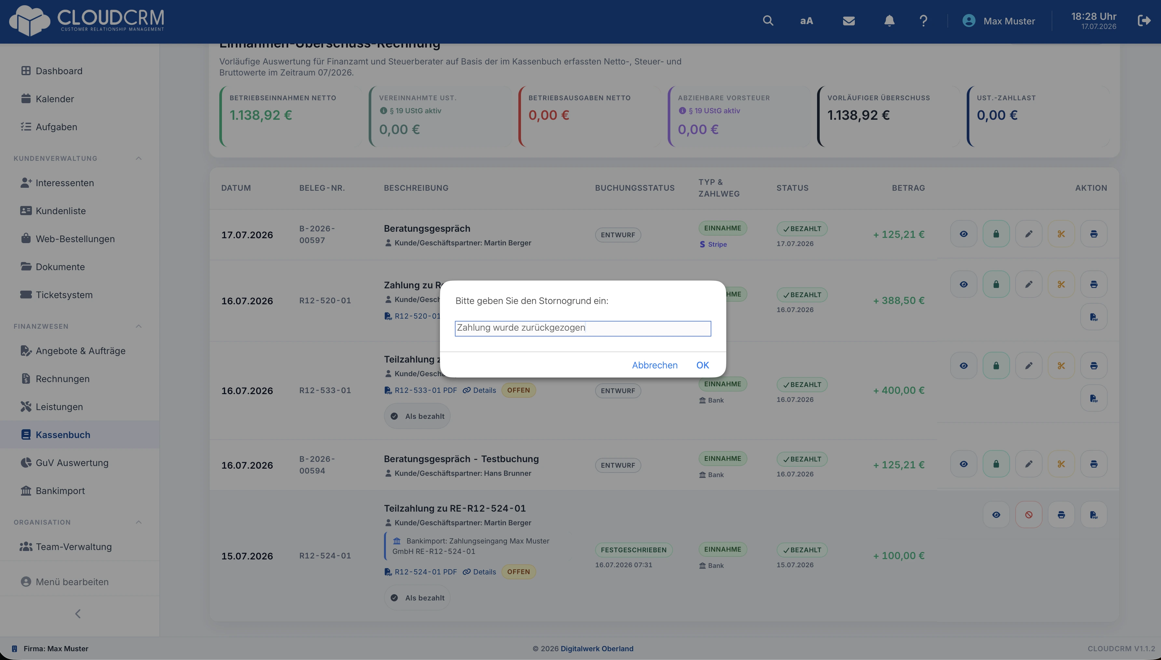Focus the Stornogrund text field
Viewport: 1161px width, 660px height.
pos(583,328)
